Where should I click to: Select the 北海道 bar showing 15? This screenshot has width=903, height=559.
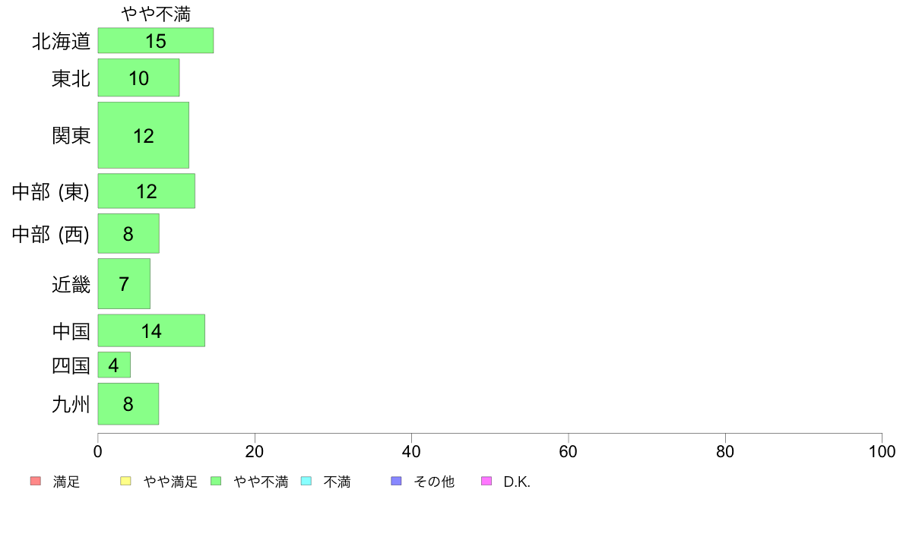click(156, 40)
